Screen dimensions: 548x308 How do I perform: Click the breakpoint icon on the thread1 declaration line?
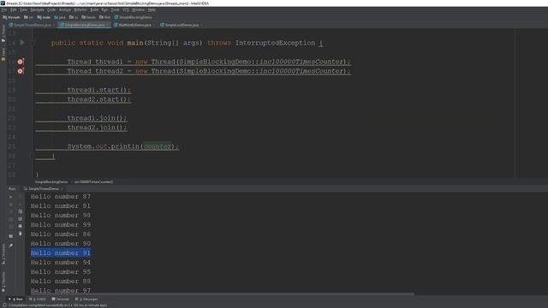[21, 62]
